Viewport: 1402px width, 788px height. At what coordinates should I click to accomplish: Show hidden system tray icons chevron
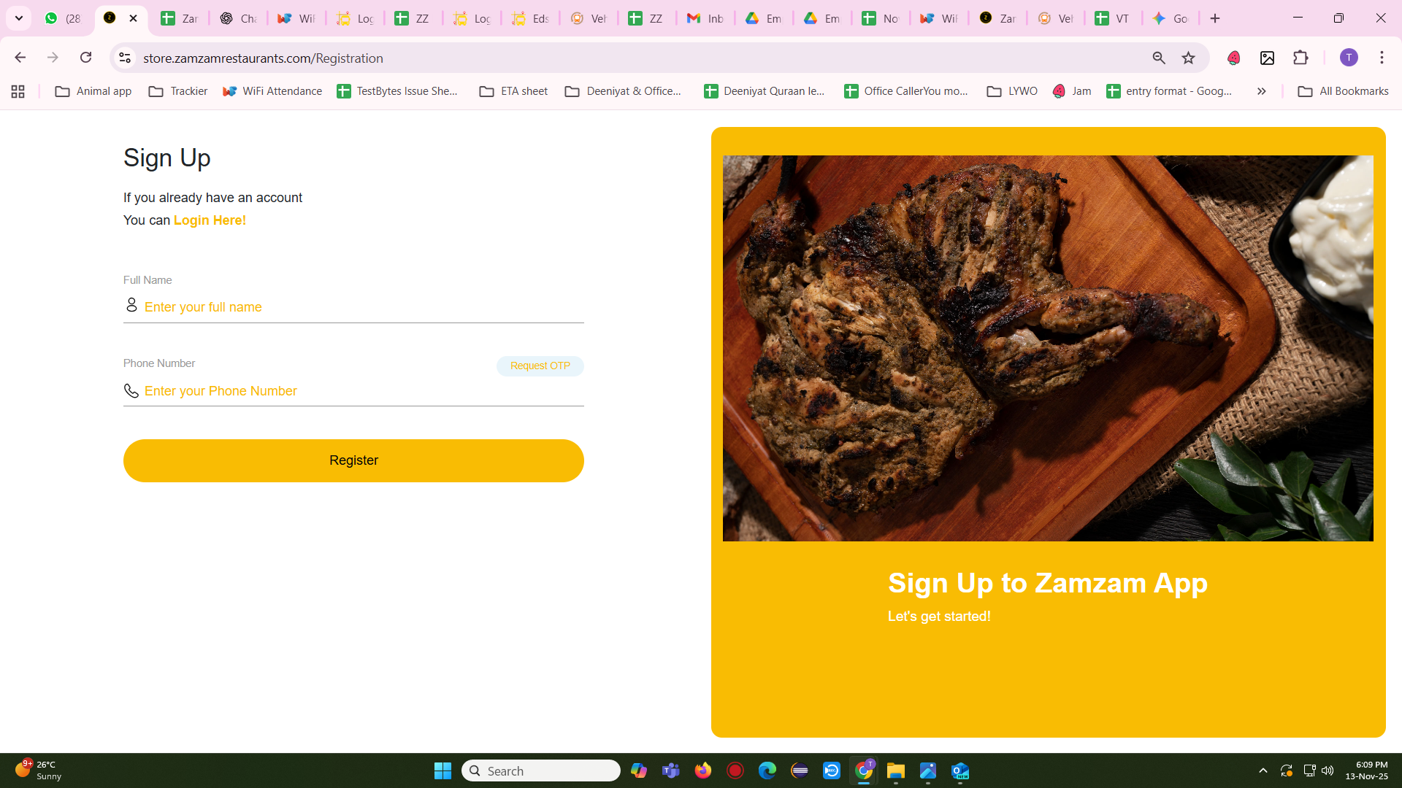pyautogui.click(x=1263, y=770)
